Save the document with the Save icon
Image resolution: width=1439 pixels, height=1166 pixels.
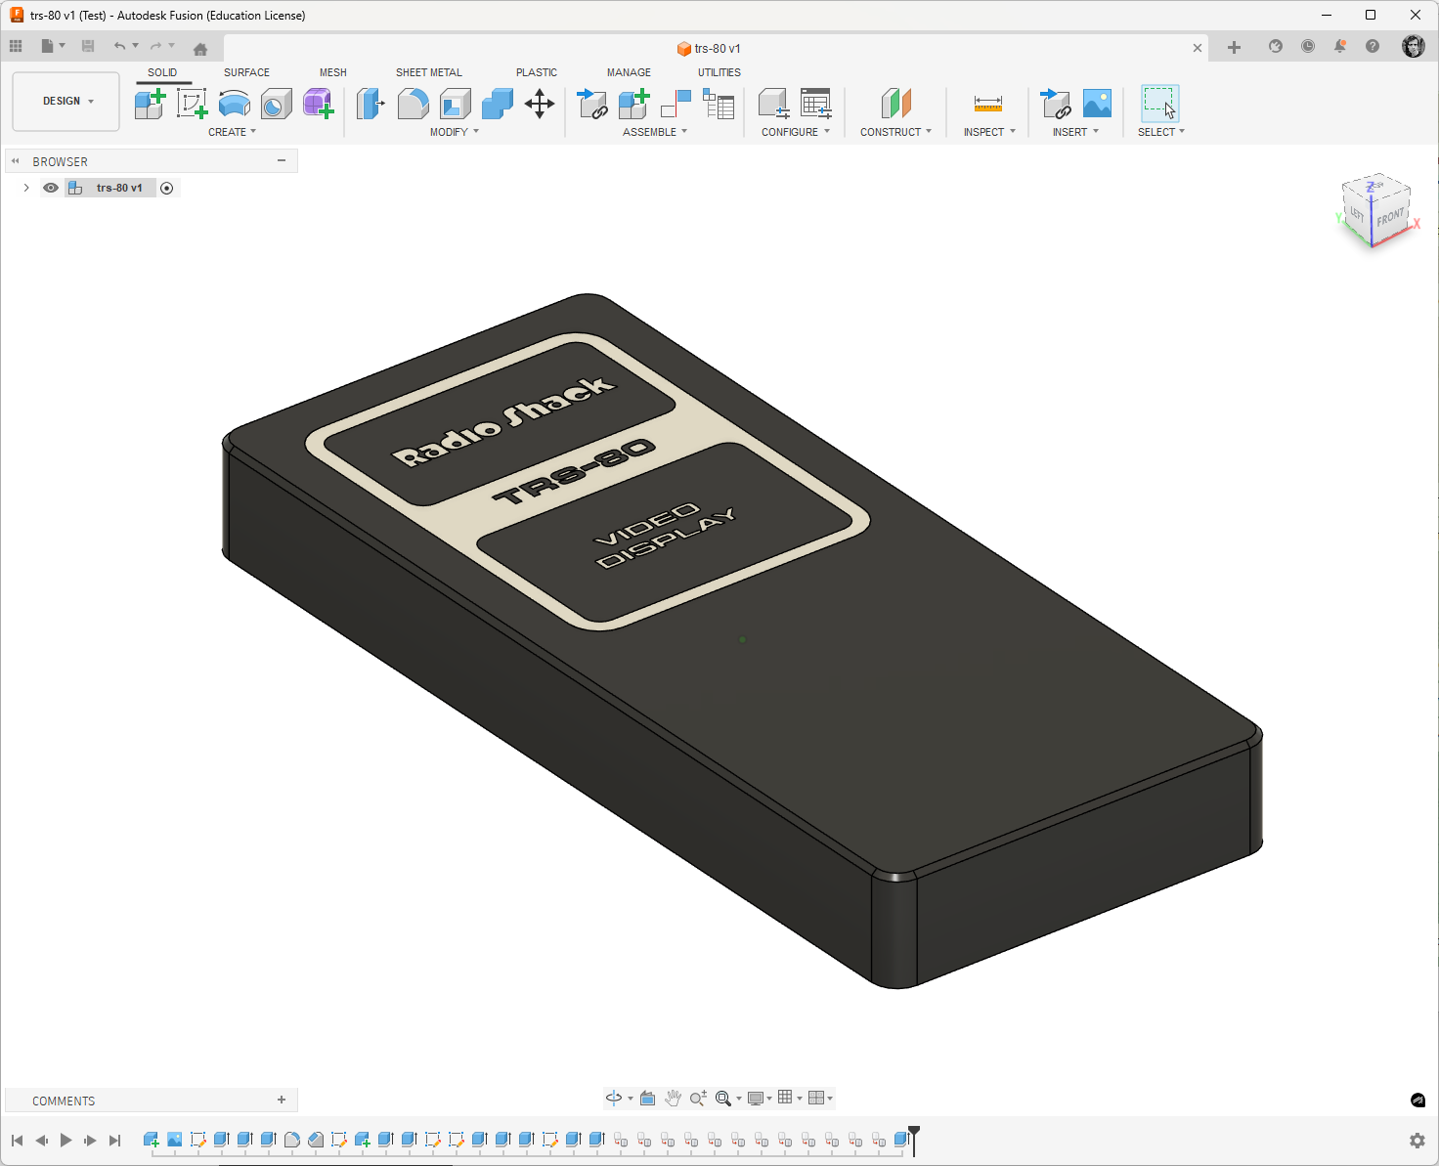pos(88,46)
